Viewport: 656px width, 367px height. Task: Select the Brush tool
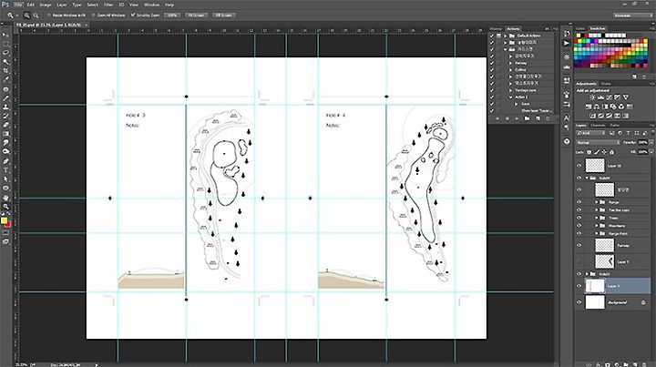(5, 98)
